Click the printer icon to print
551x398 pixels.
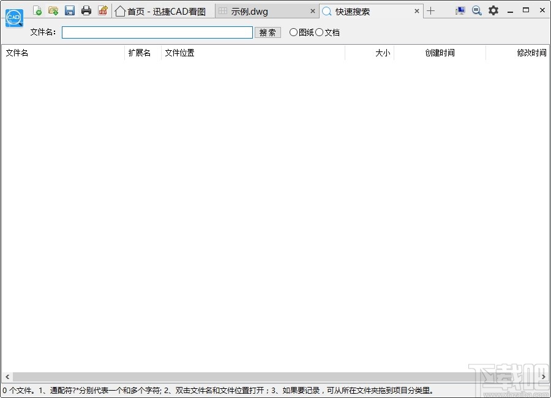click(x=86, y=10)
